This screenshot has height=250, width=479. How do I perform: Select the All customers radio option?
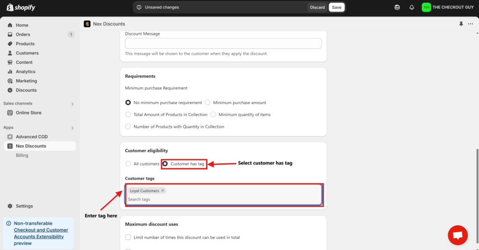tap(128, 164)
